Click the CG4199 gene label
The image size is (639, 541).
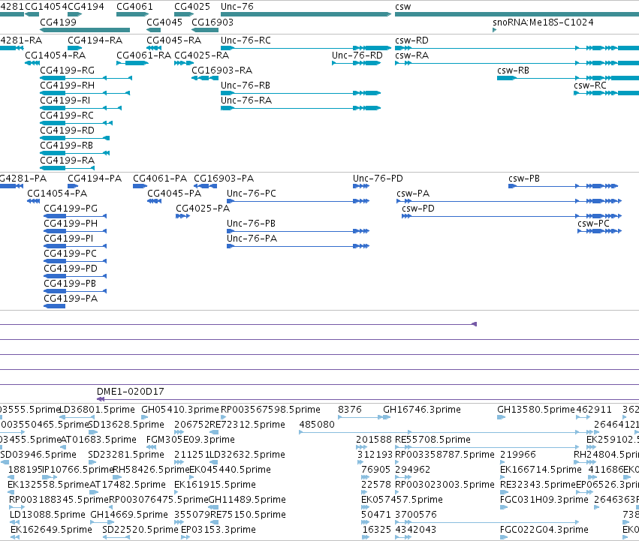click(x=58, y=23)
